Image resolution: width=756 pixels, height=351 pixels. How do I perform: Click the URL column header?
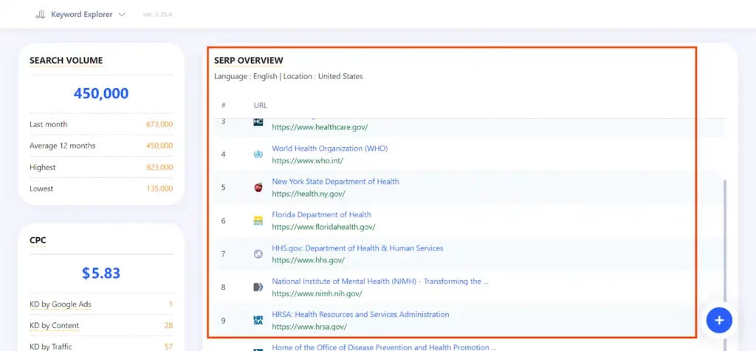click(x=261, y=105)
